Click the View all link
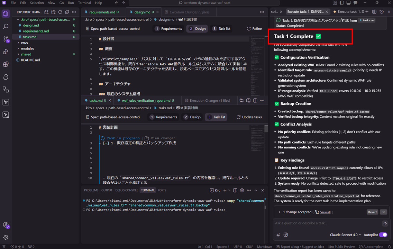This screenshot has width=393, height=249. point(325,212)
